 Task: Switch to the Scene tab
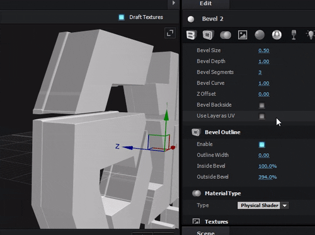coord(206,232)
